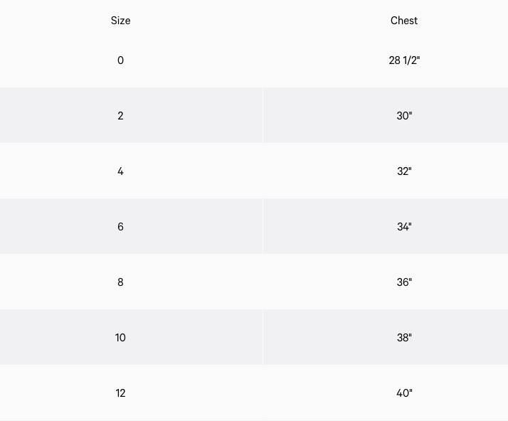Click the 30" chest measurement
This screenshot has width=508, height=421.
(404, 116)
